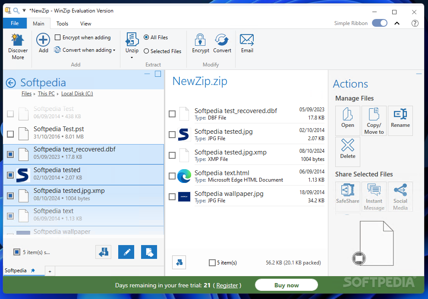Choose Copy/Move to action
Viewport: 428px width, 299px height.
coord(374,121)
